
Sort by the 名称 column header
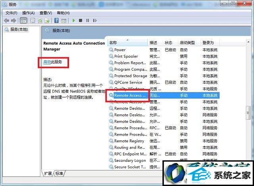click(x=127, y=43)
